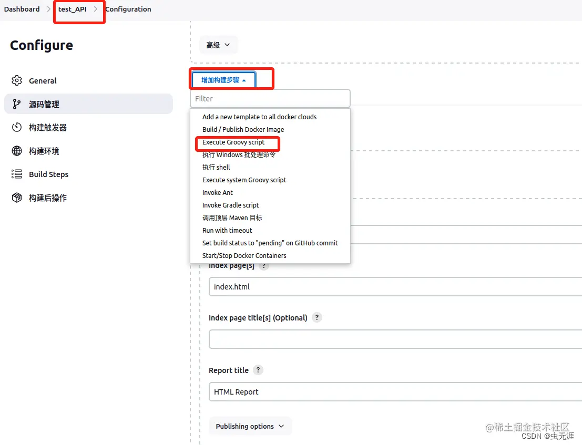The height and width of the screenshot is (445, 582).
Task: Open help for Index page title[s]
Action: tap(317, 317)
